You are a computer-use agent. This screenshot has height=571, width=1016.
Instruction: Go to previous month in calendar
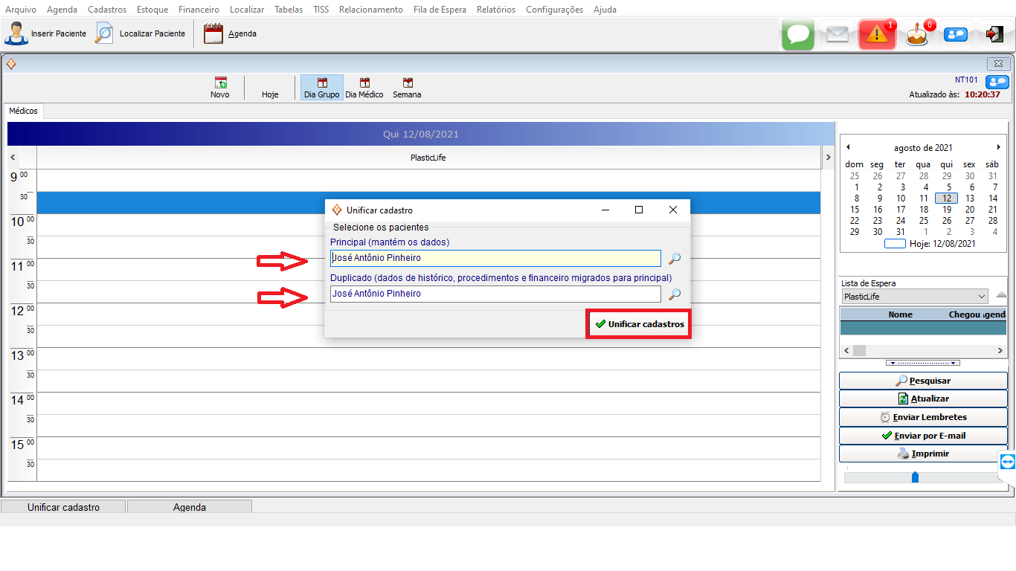pos(848,147)
